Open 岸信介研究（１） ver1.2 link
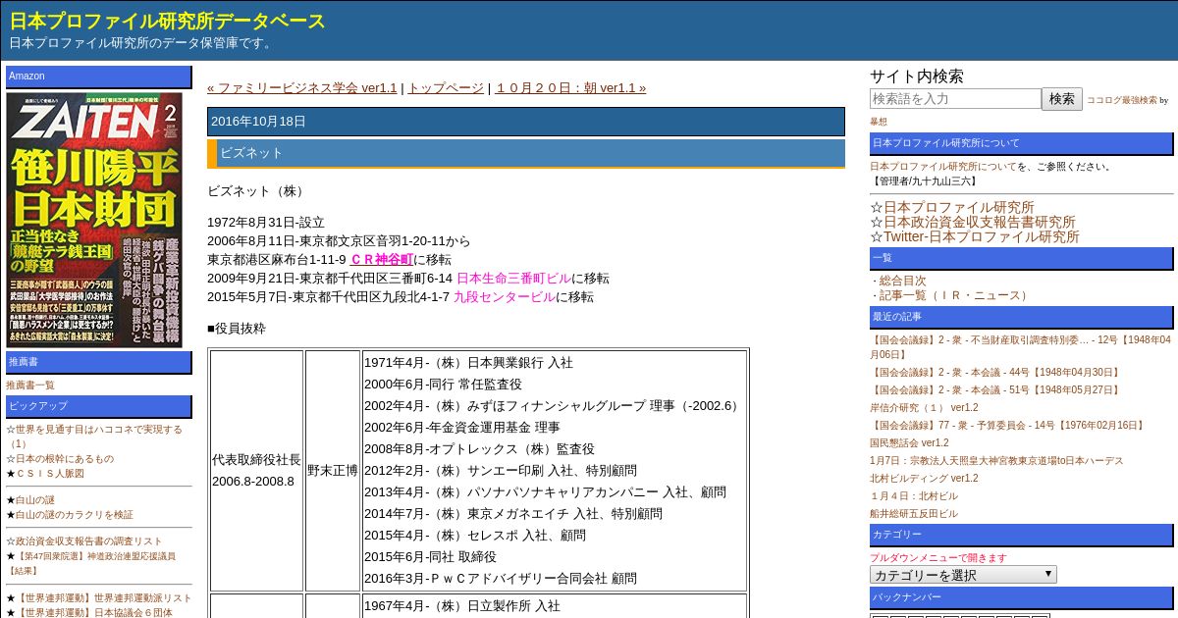 click(x=924, y=408)
